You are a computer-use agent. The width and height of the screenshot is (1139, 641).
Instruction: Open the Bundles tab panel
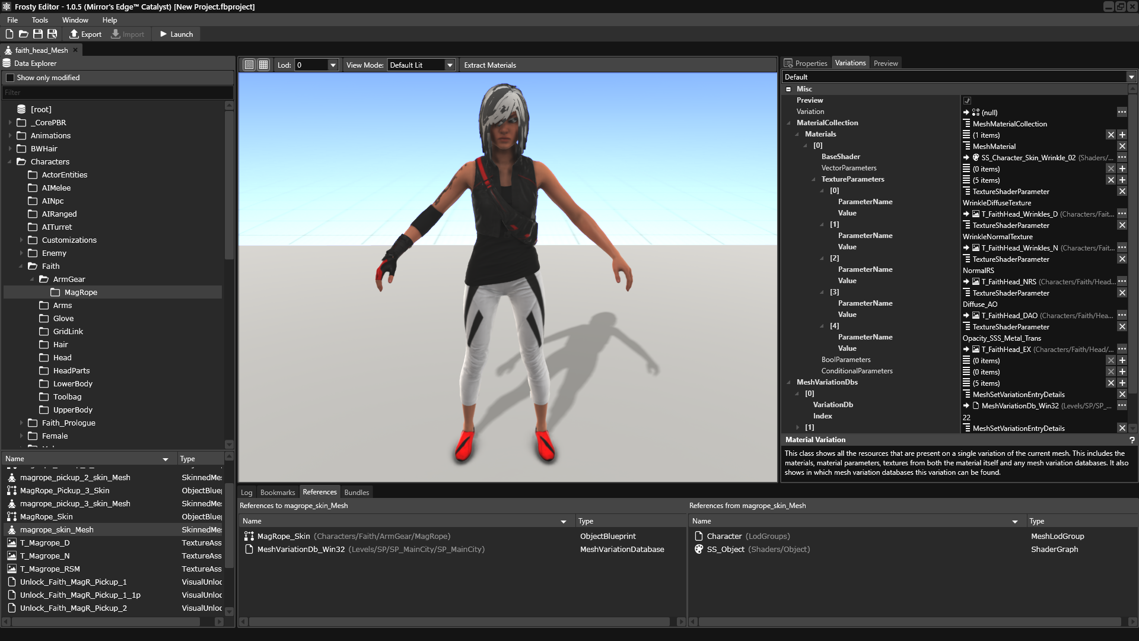point(356,492)
